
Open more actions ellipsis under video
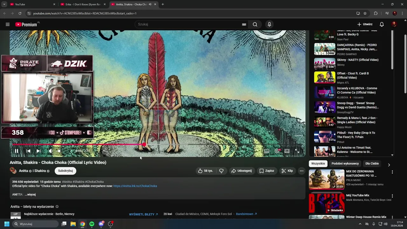[x=301, y=171]
